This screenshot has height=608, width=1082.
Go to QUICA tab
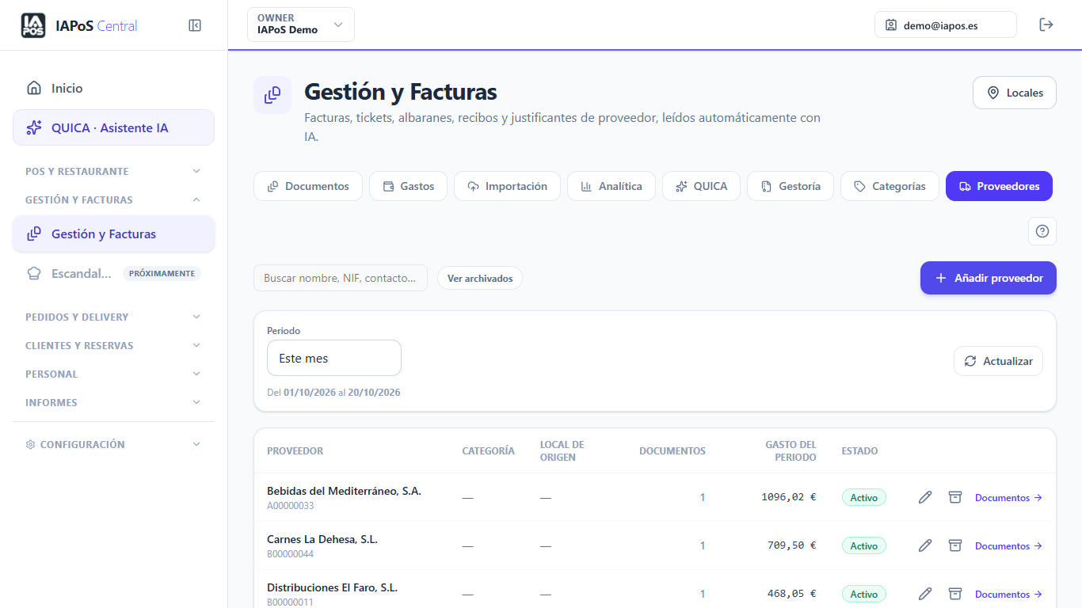[x=701, y=186]
